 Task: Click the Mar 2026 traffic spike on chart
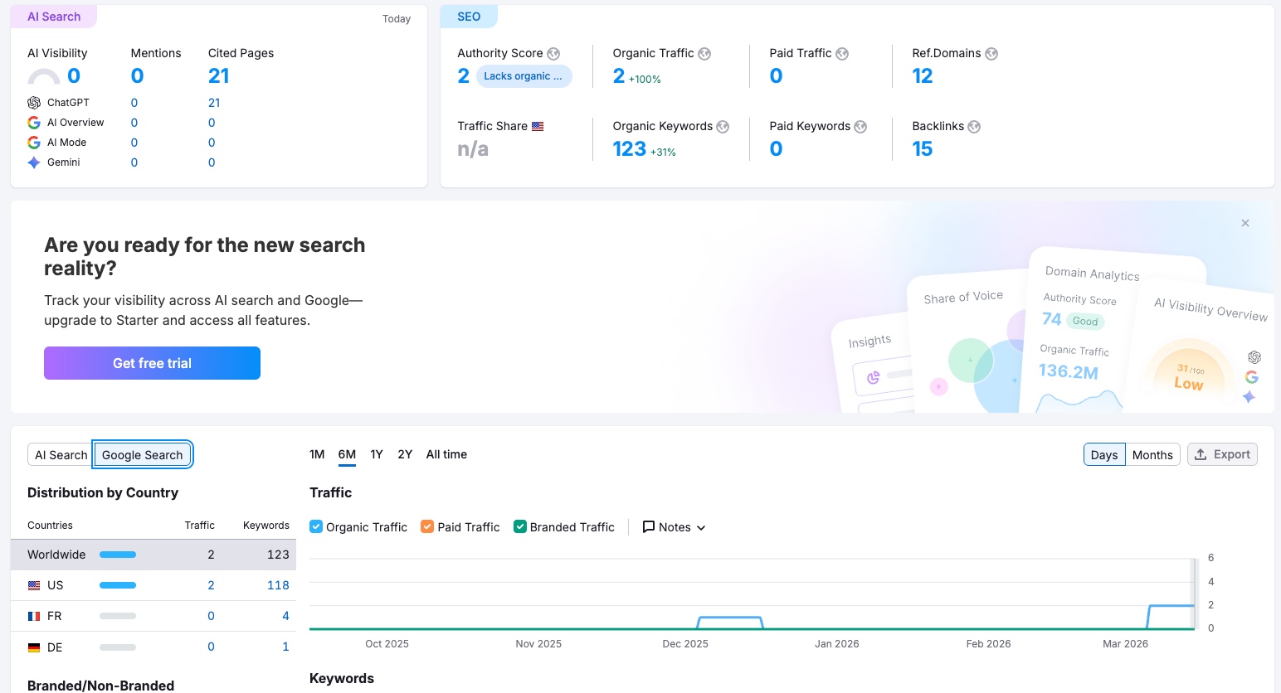pyautogui.click(x=1171, y=606)
